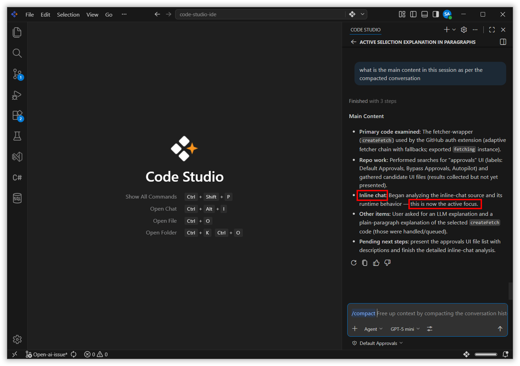Maximize the chat panel size
Image resolution: width=520 pixels, height=366 pixels.
(492, 30)
